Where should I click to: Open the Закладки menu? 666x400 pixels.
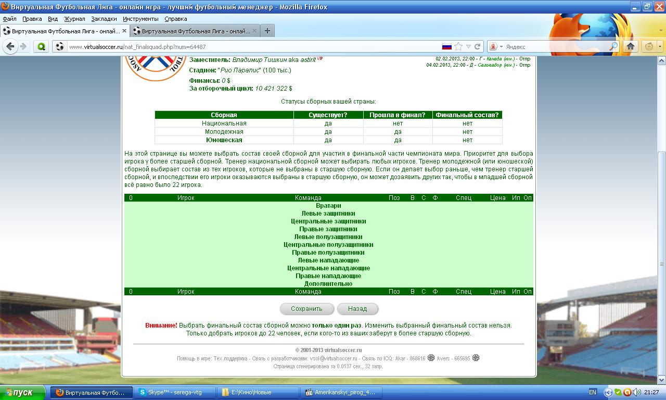tap(104, 19)
